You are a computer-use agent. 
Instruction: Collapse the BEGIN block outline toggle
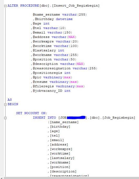tap(5, 105)
